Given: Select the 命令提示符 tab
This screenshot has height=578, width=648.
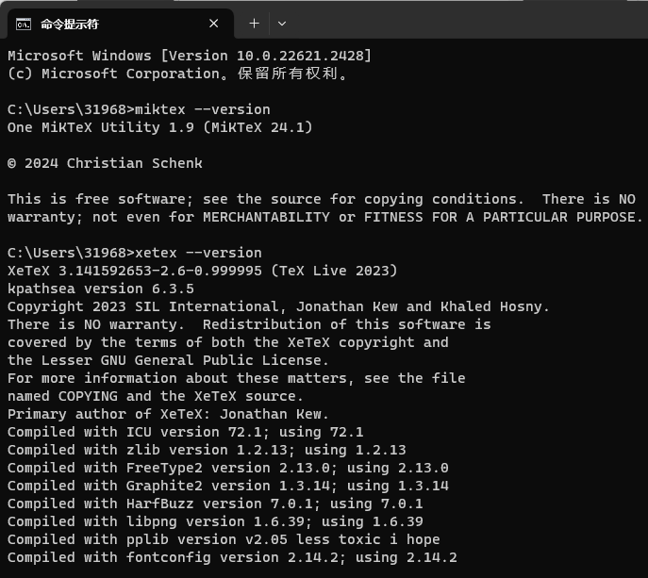Looking at the screenshot, I should click(x=104, y=24).
